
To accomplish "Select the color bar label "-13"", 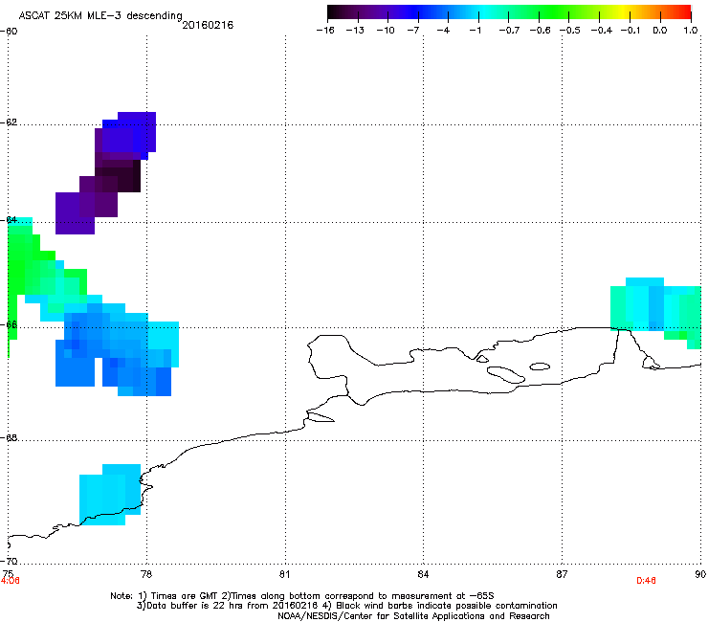I will (x=355, y=31).
